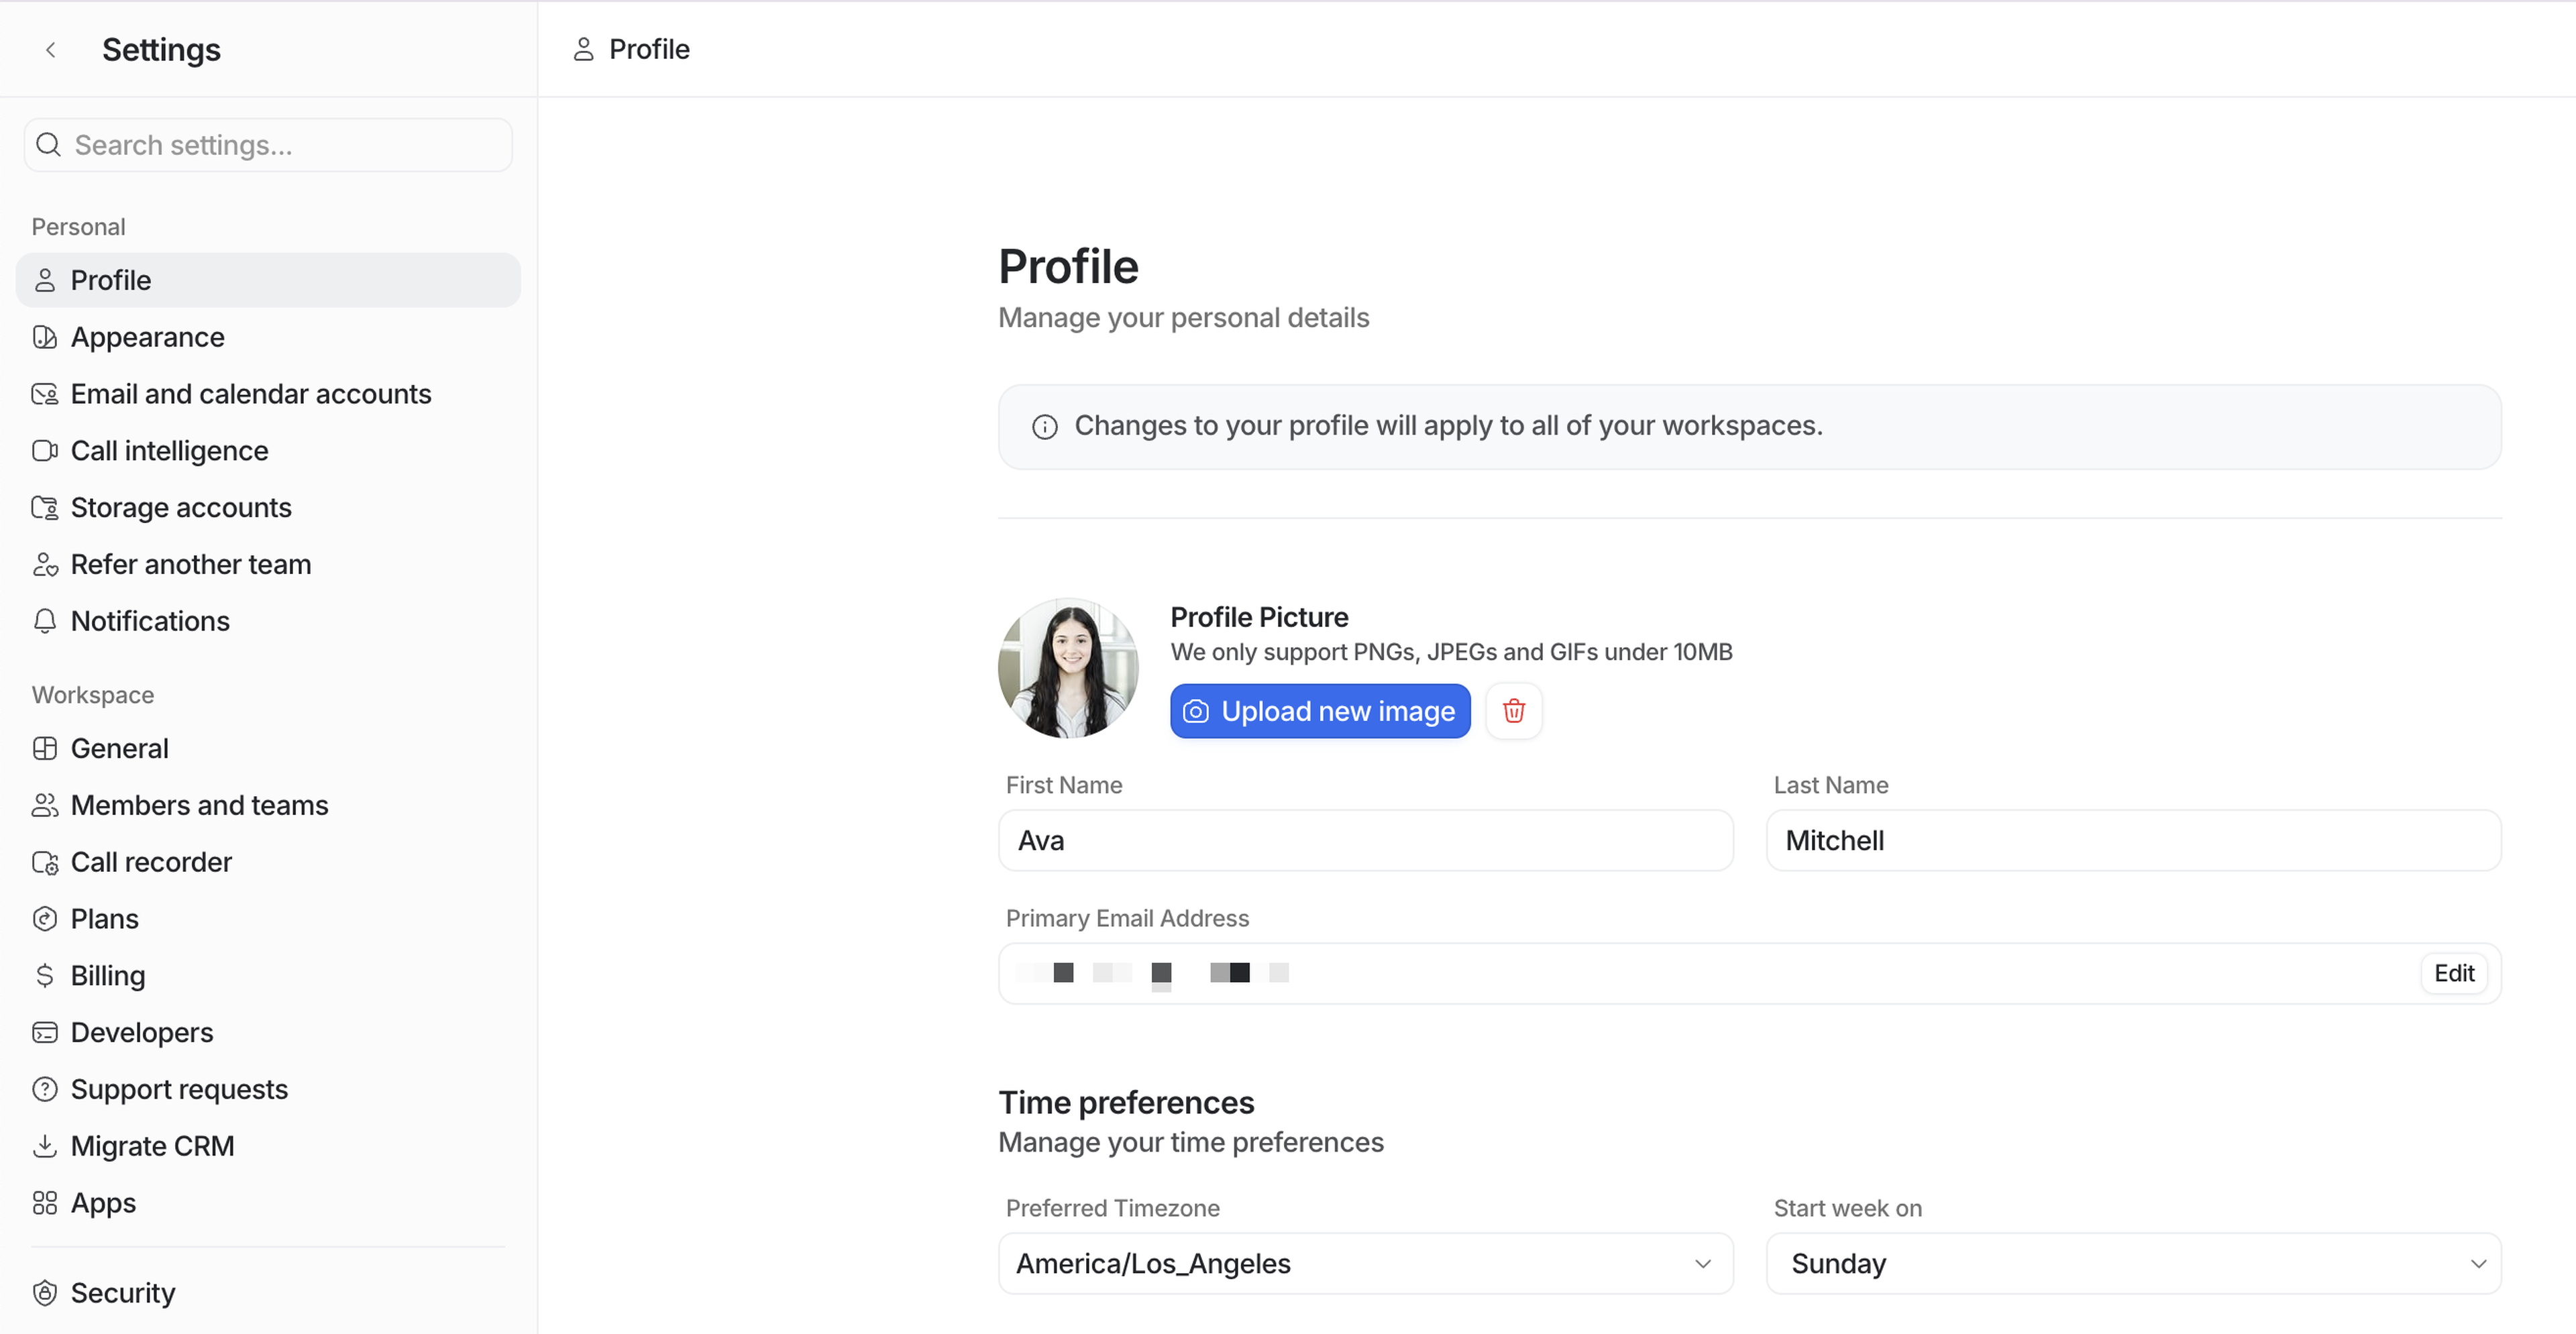Focus the Search settings field
The width and height of the screenshot is (2576, 1334).
pos(268,145)
